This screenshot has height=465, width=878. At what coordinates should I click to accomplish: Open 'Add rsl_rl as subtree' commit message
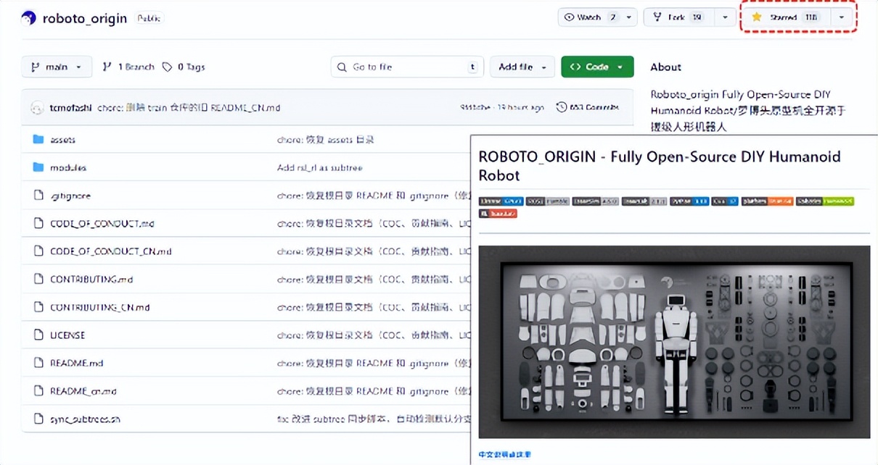pos(320,167)
